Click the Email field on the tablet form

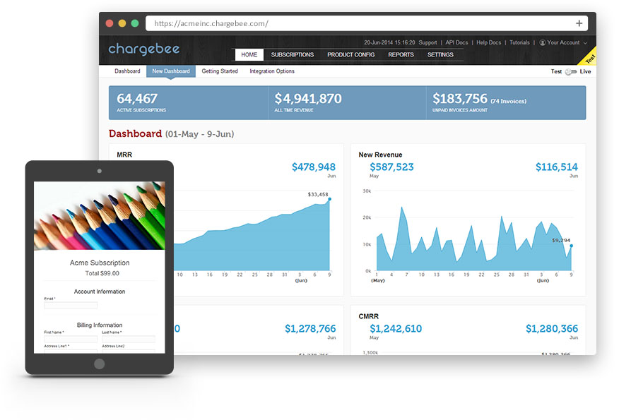[x=71, y=306]
